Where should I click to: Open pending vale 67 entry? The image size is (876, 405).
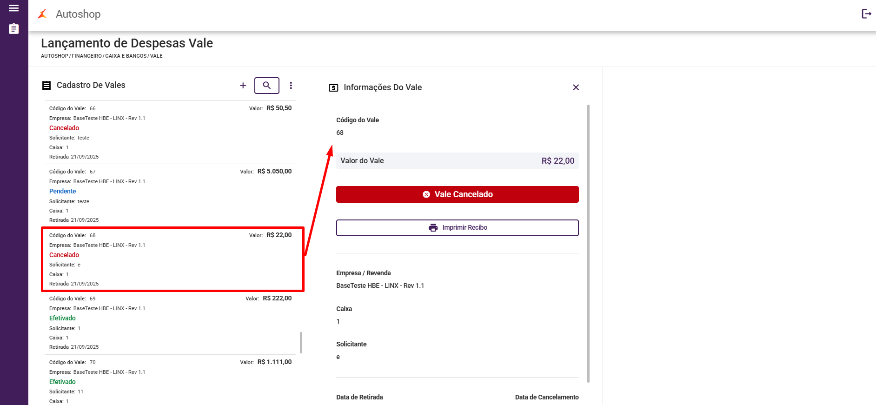tap(170, 196)
